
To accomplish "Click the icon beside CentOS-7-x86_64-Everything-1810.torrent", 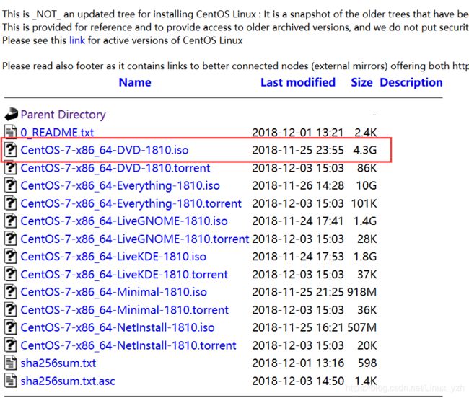I will click(11, 203).
